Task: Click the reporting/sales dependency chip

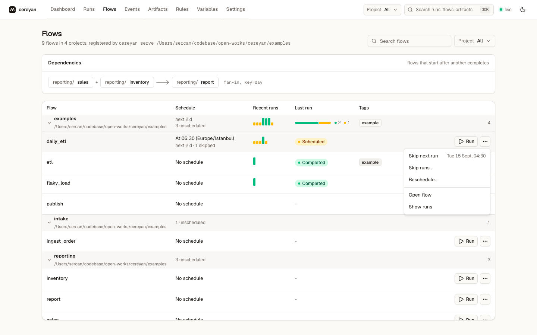Action: (x=70, y=82)
